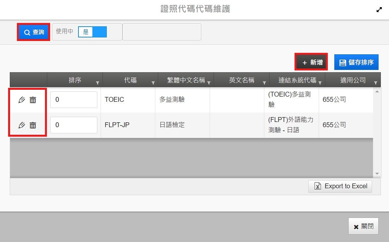Open filter icon on 代碼 column
The image size is (389, 242).
coord(153,83)
